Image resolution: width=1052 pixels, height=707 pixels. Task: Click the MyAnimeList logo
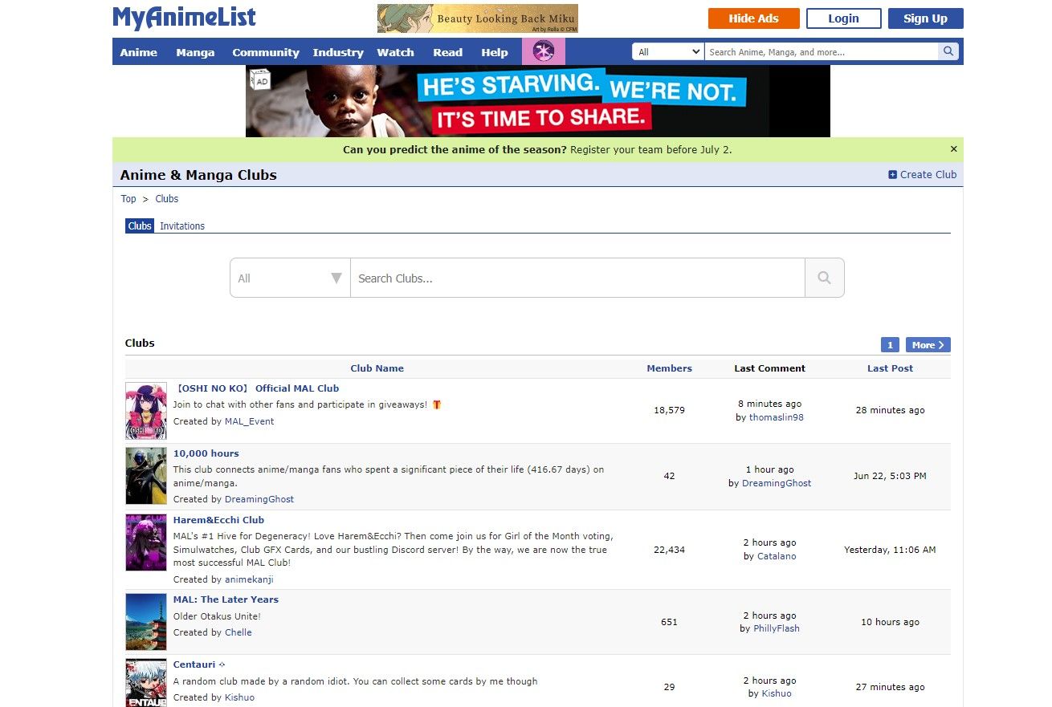pos(185,18)
